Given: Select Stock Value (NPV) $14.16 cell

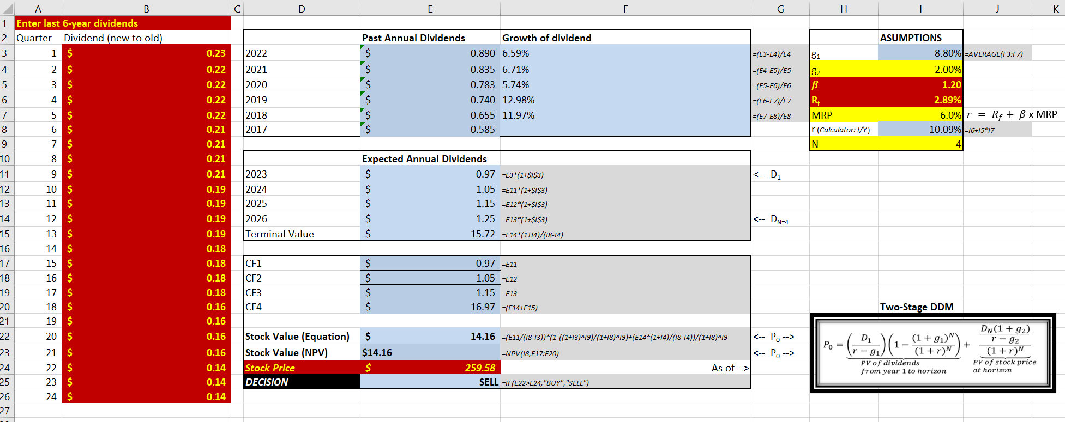Looking at the screenshot, I should 430,352.
